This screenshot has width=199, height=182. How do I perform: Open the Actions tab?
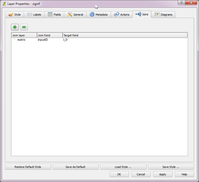[x=121, y=15]
